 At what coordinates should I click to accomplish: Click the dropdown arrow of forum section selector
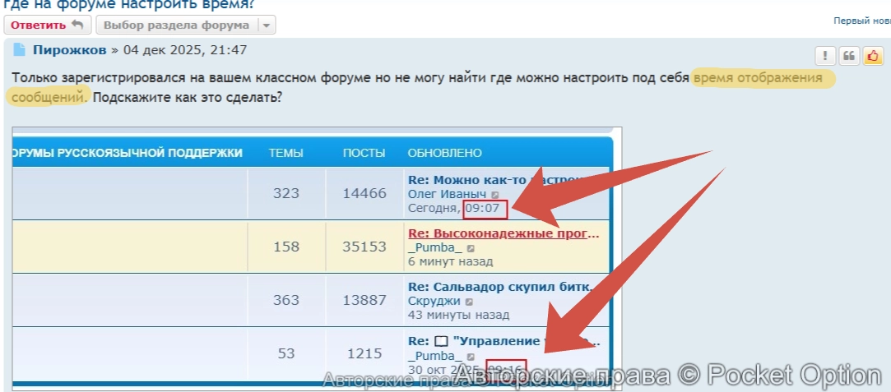(265, 25)
